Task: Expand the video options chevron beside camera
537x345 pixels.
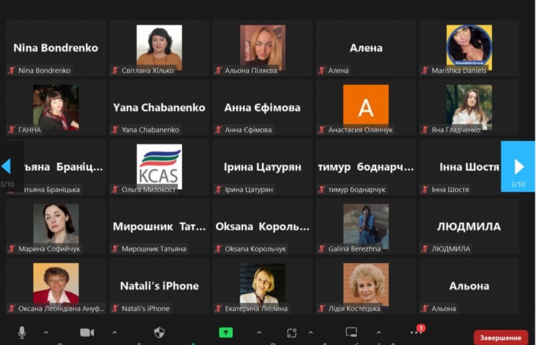Action: 114,332
